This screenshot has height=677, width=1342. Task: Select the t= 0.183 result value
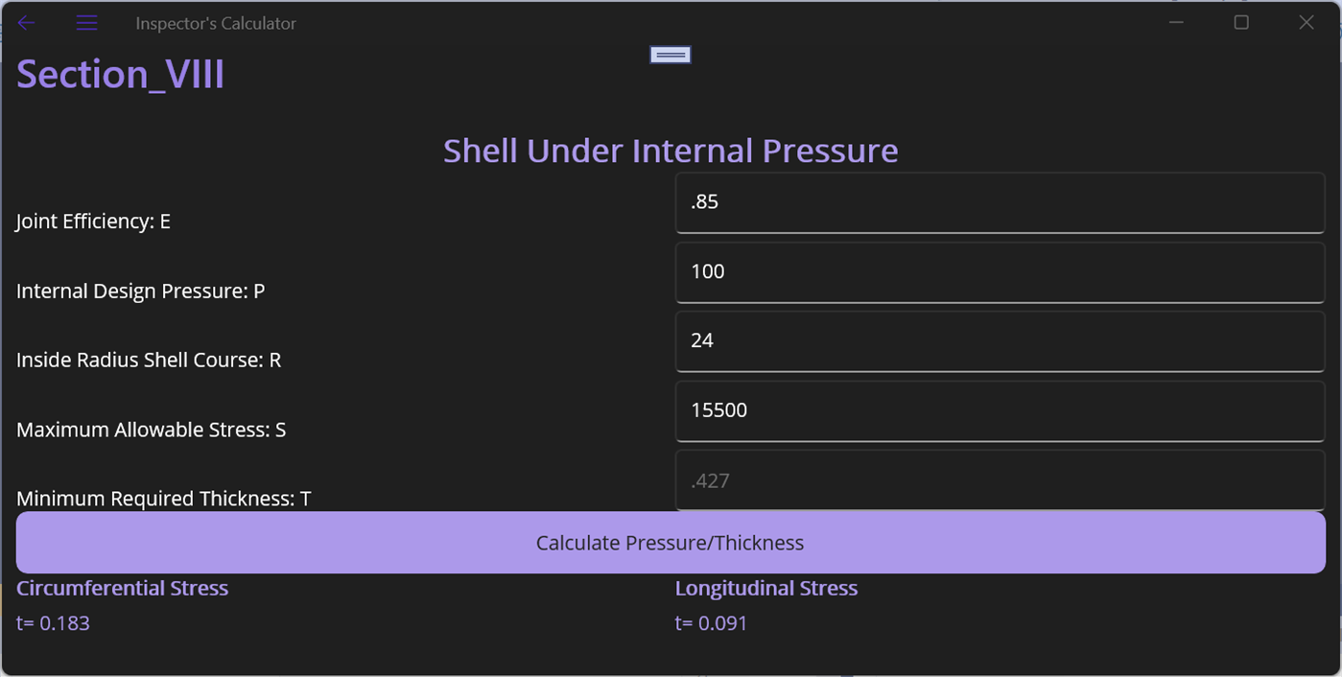52,622
